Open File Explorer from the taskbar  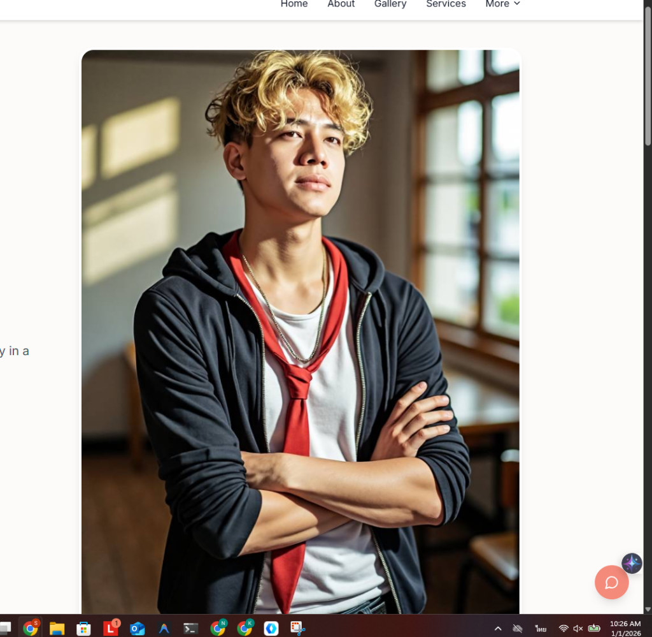coord(57,629)
